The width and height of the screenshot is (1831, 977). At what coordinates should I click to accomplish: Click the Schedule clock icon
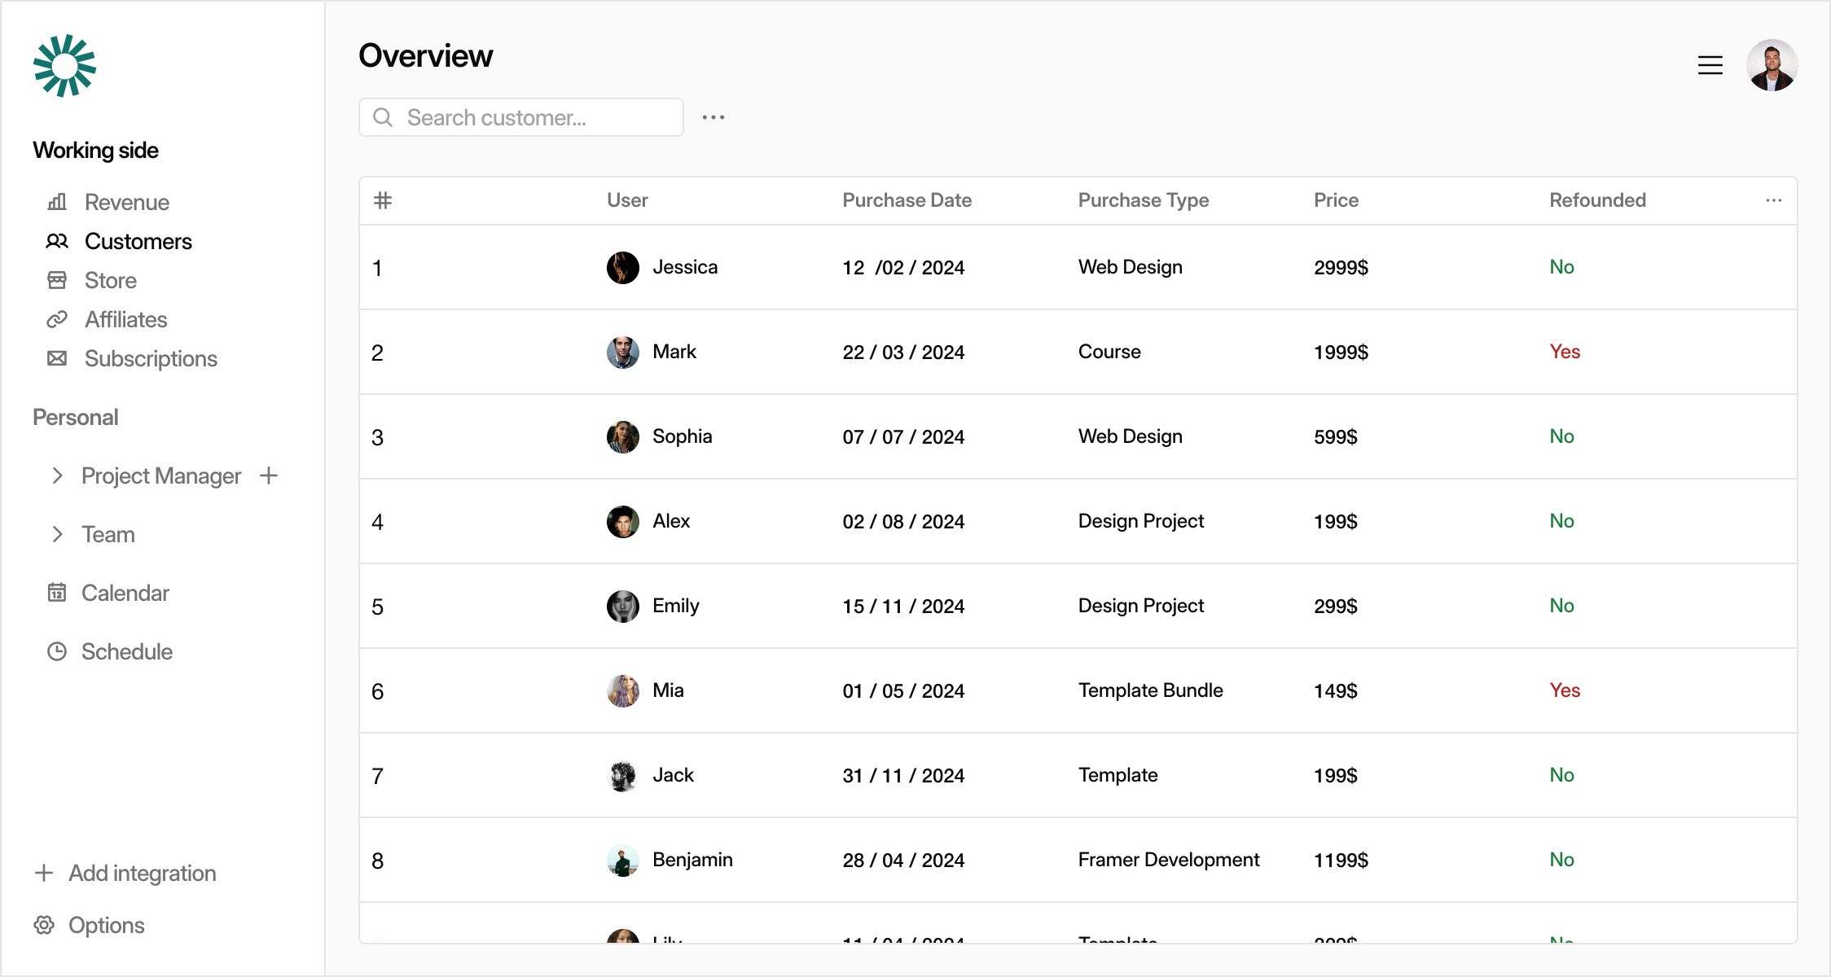[x=57, y=651]
